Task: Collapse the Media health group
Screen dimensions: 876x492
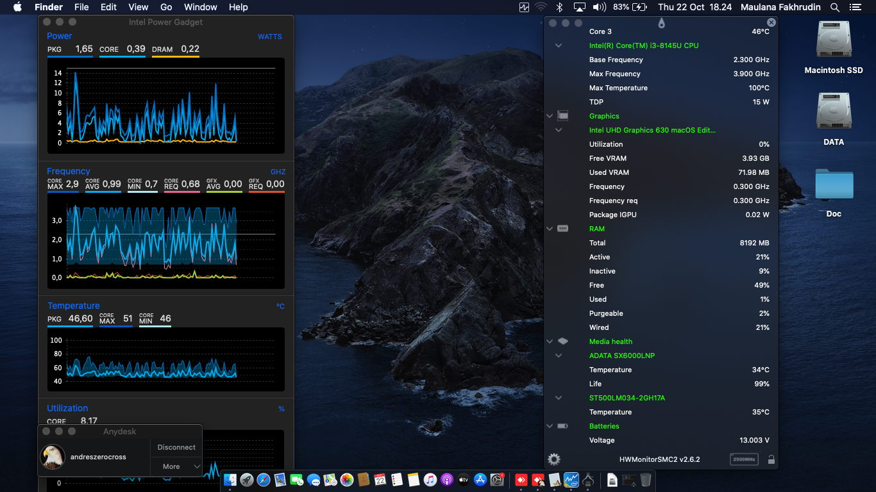Action: tap(550, 341)
